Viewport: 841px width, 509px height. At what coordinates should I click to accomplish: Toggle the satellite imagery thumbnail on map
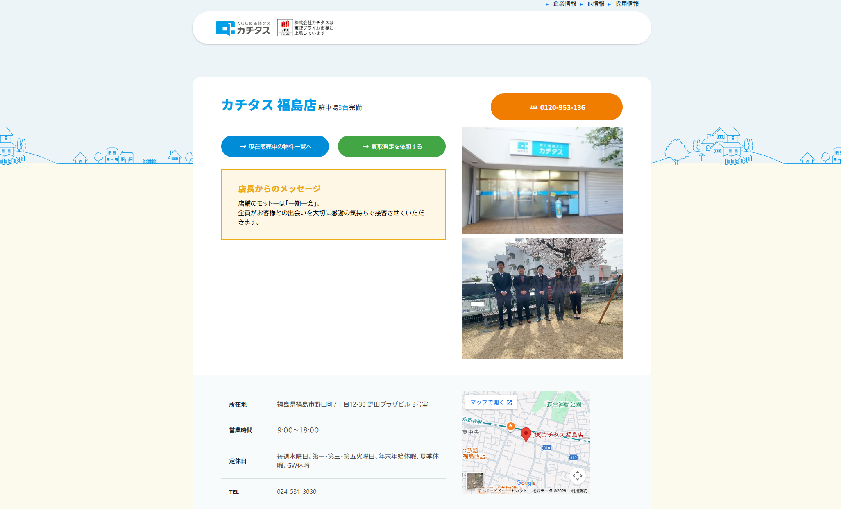[475, 480]
